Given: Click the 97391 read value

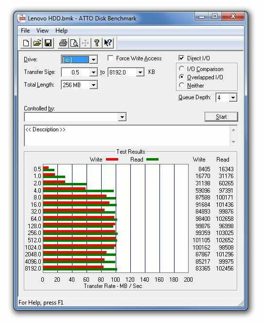Looking at the screenshot, I should point(226,190).
